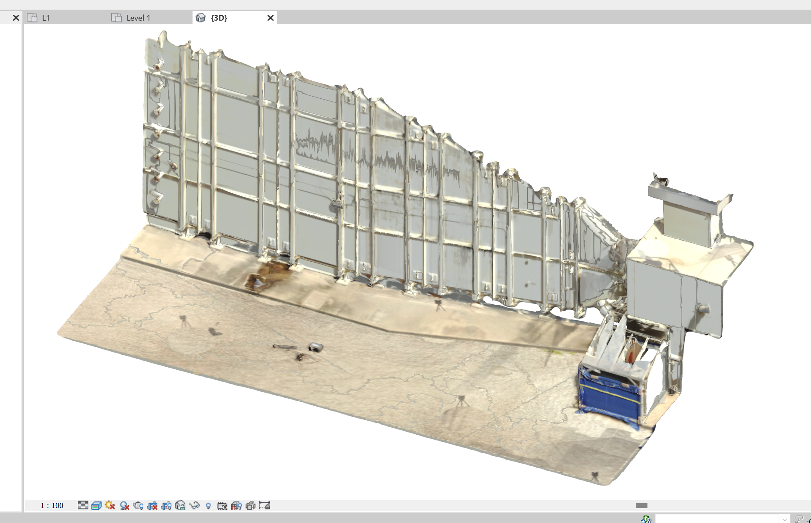811x523 pixels.
Task: Click the Editable Worksets status bar icon
Action: pyautogui.click(x=646, y=519)
